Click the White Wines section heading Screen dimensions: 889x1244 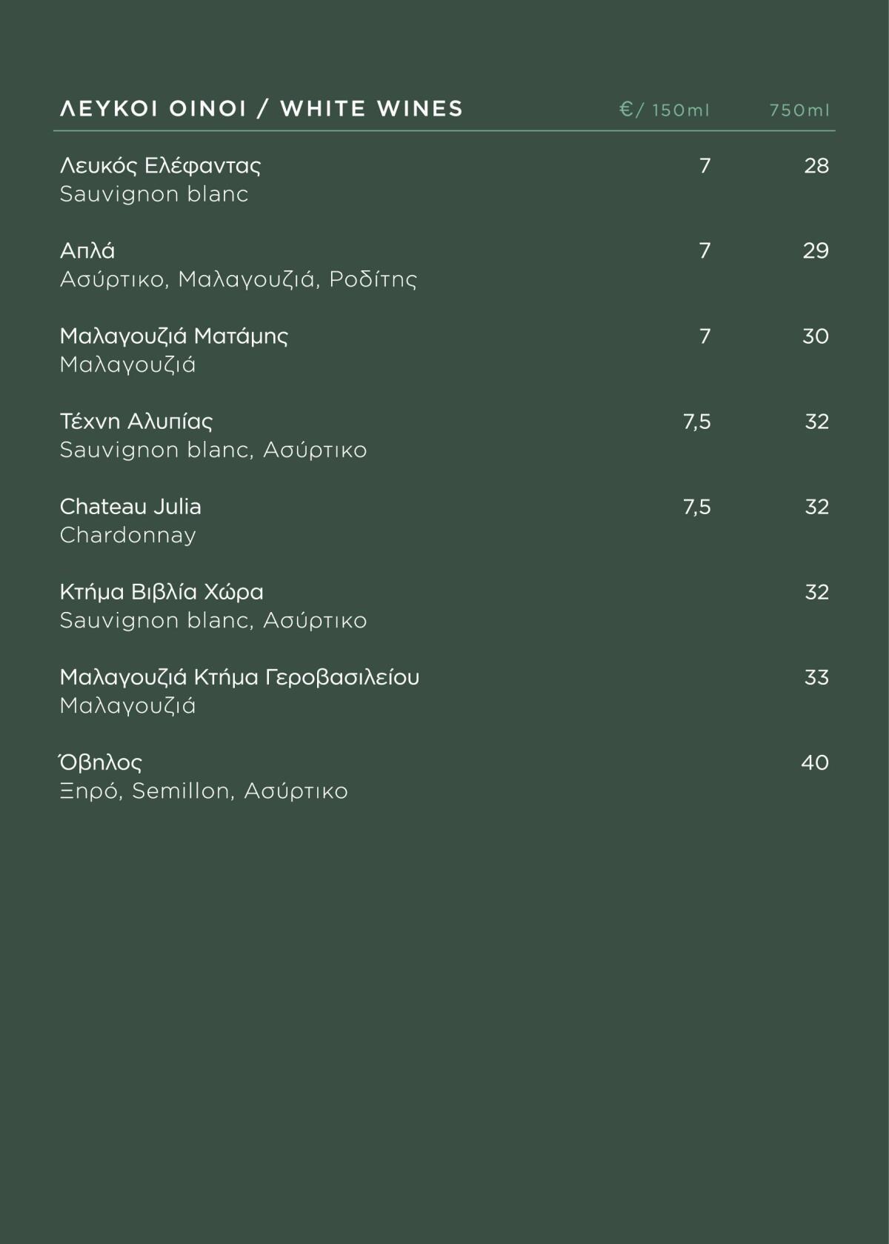point(261,109)
